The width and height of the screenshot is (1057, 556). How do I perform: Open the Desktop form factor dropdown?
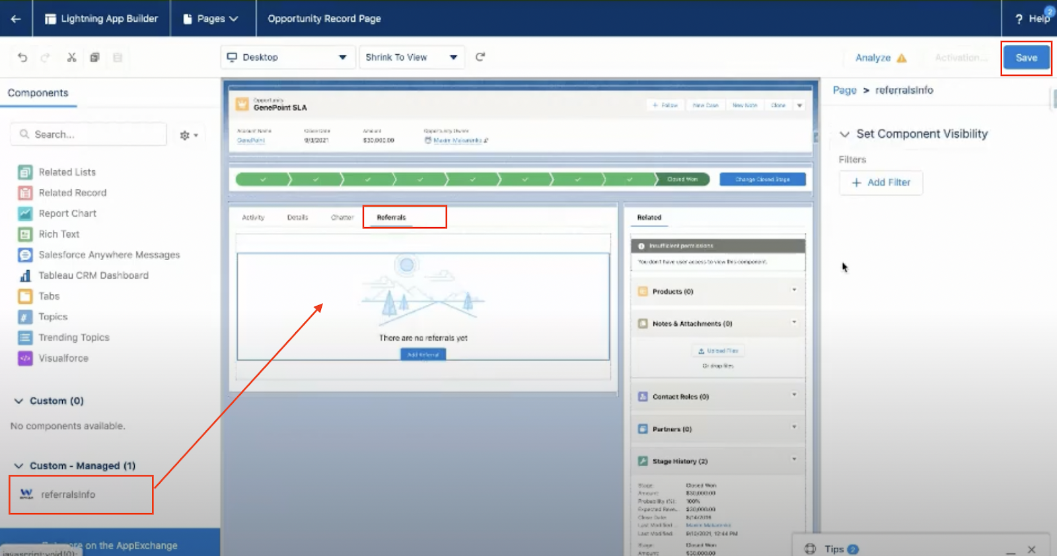[287, 57]
